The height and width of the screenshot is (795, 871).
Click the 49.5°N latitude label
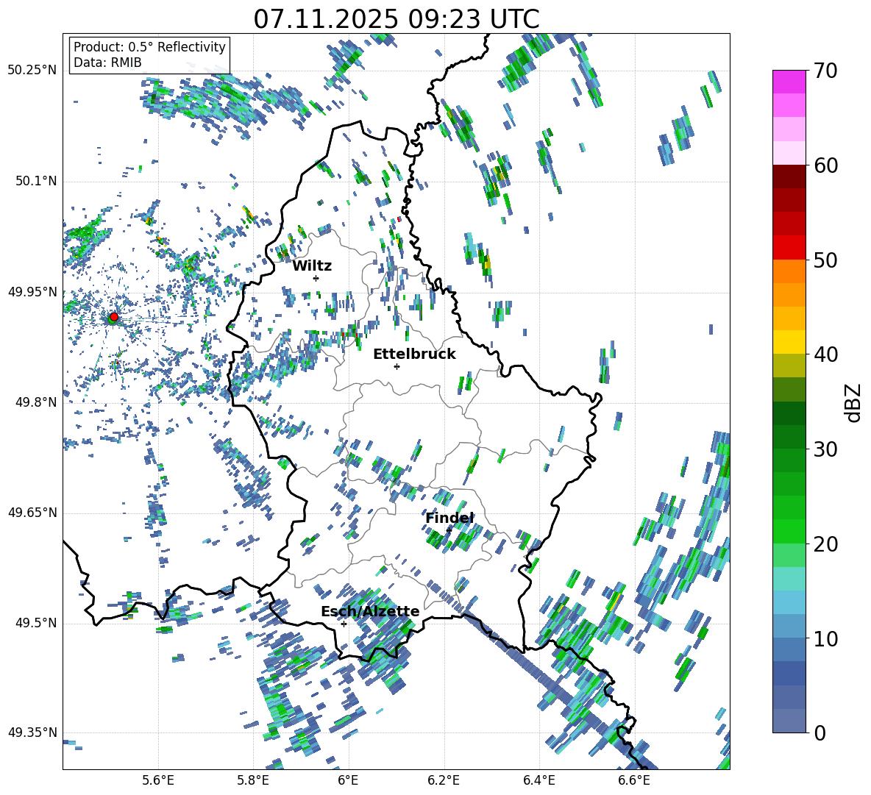coord(35,622)
